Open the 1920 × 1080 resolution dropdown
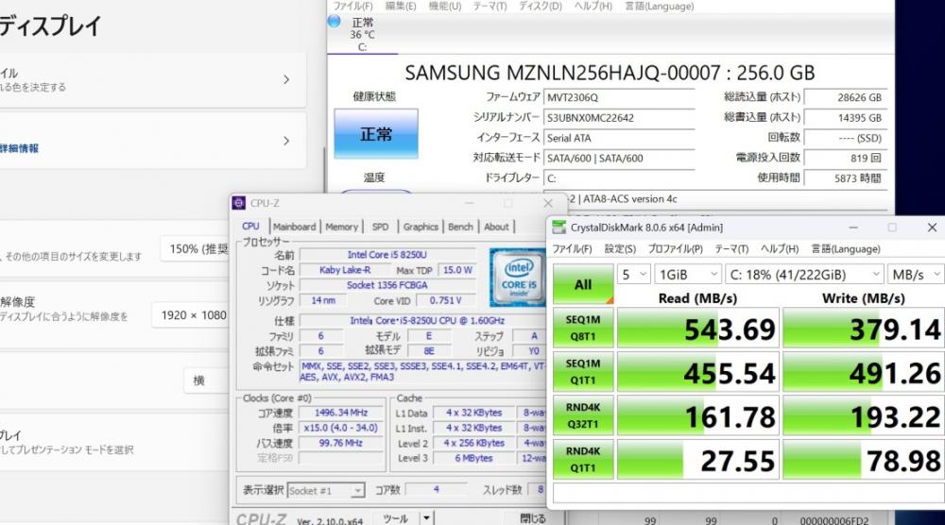This screenshot has height=525, width=945. [191, 315]
